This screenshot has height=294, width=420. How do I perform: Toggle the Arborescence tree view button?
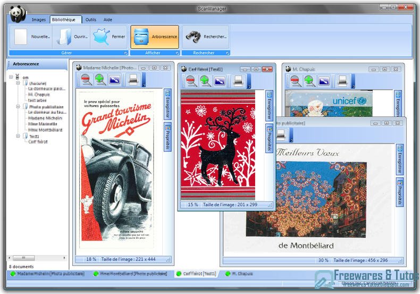pyautogui.click(x=155, y=37)
